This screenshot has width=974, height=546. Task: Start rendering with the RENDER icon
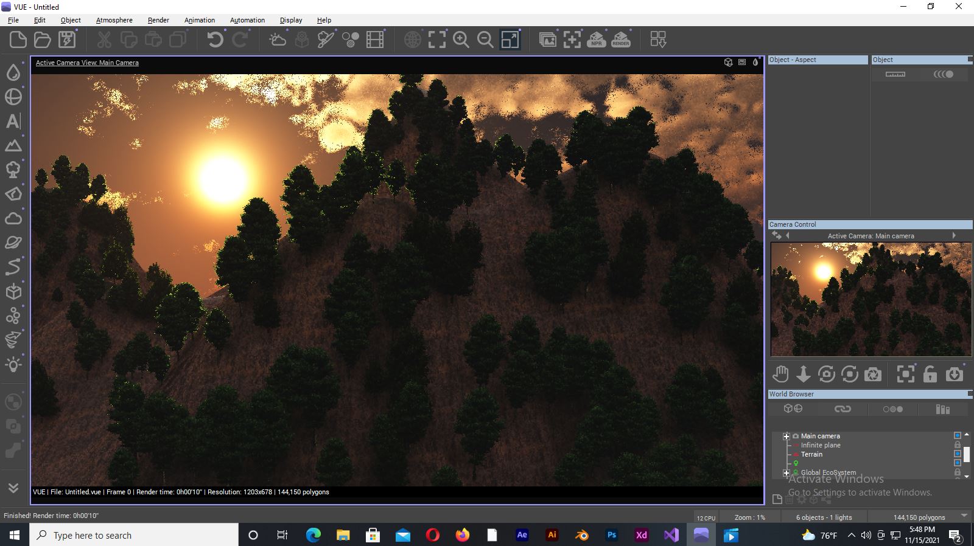click(x=621, y=40)
